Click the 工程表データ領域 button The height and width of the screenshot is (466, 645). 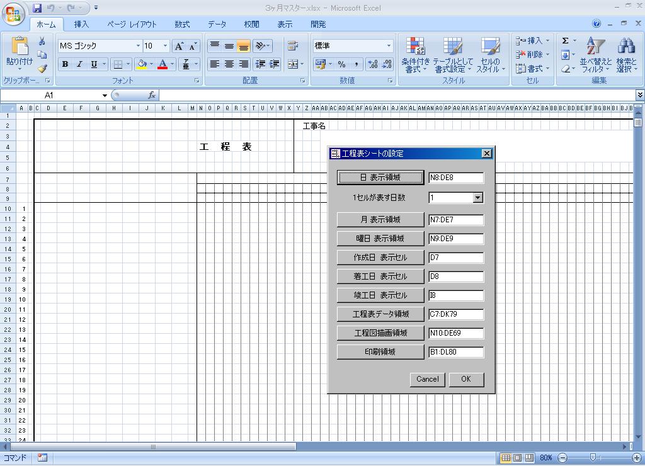(380, 314)
